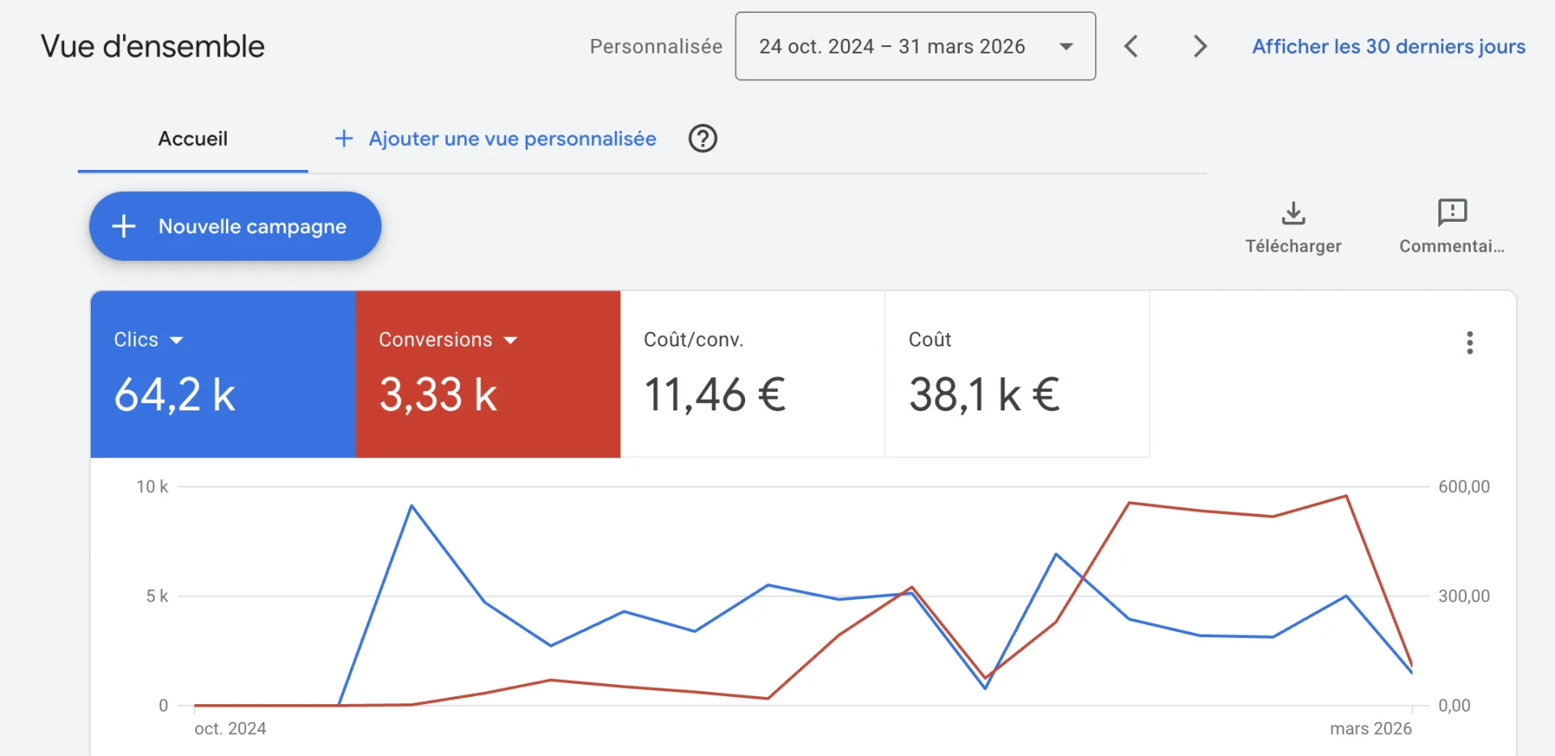Click the Vue d'ensemble heading
This screenshot has width=1555, height=756.
(x=153, y=46)
